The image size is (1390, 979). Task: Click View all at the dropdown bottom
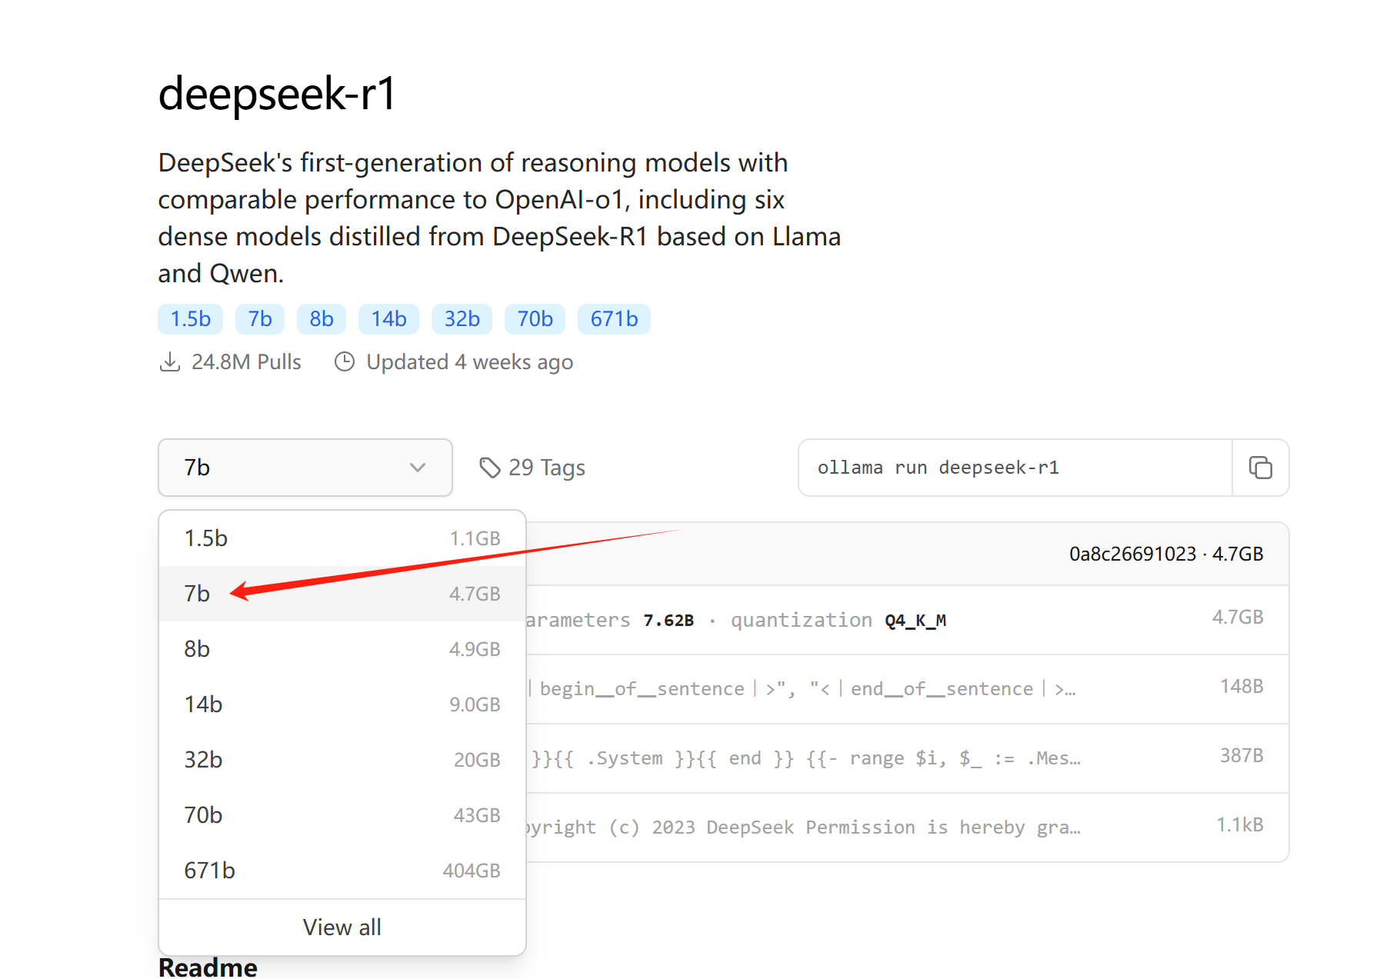pos(342,927)
